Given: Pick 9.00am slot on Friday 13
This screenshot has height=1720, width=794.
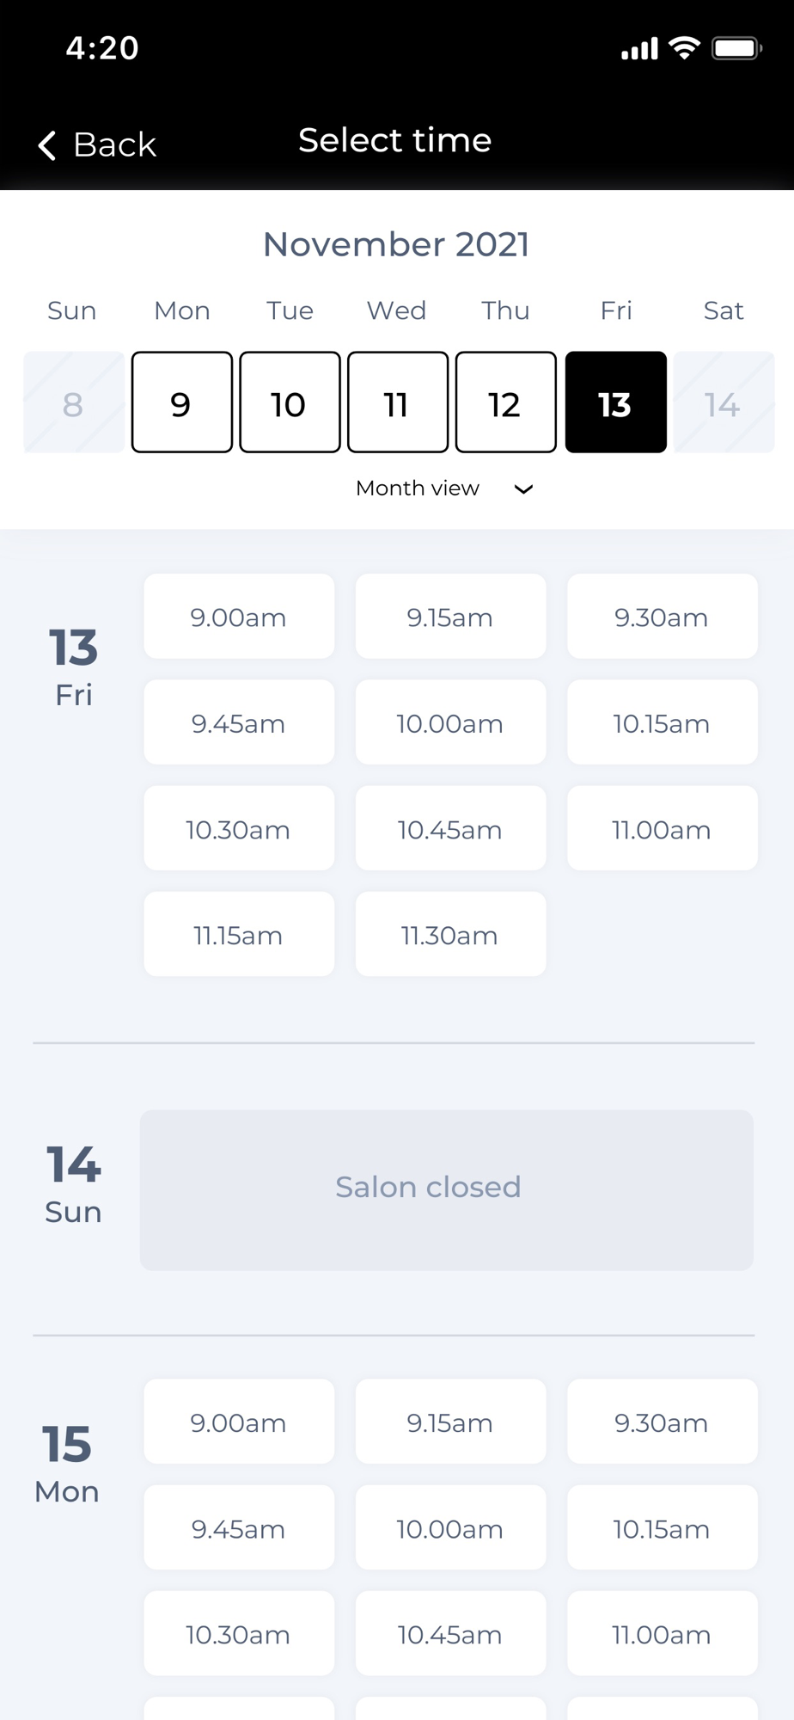Looking at the screenshot, I should click(x=239, y=617).
